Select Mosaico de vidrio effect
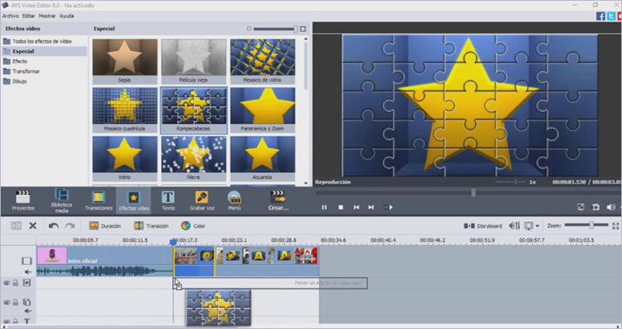 pos(263,61)
